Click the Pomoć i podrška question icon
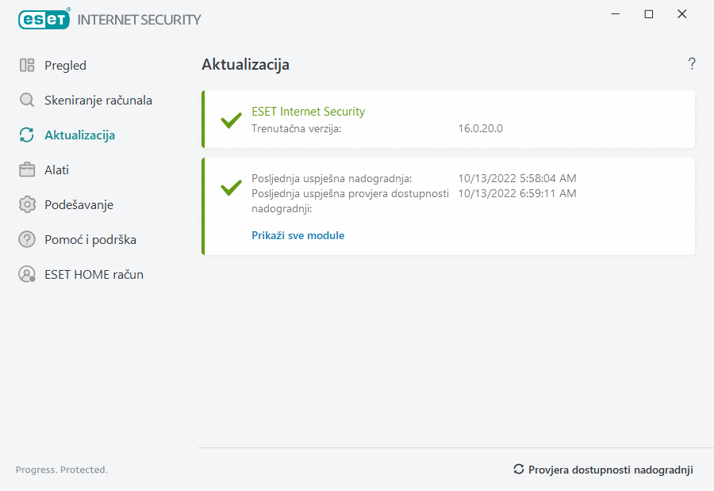Image resolution: width=714 pixels, height=491 pixels. [27, 240]
